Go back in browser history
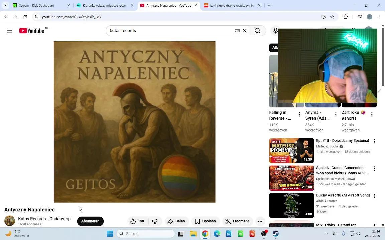The image size is (385, 240). tap(6, 17)
